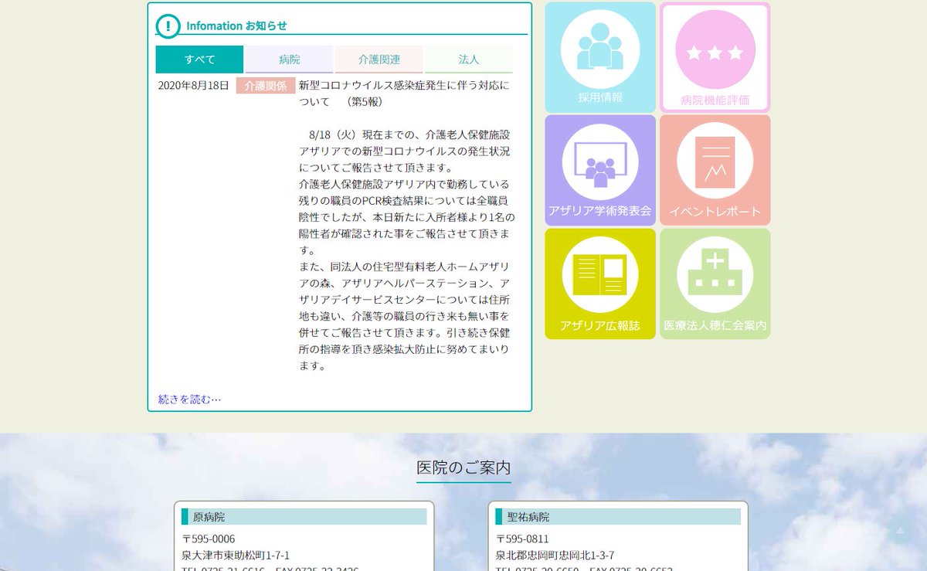The height and width of the screenshot is (571, 927).
Task: Click the 続きを読む… read more link
Action: [189, 399]
